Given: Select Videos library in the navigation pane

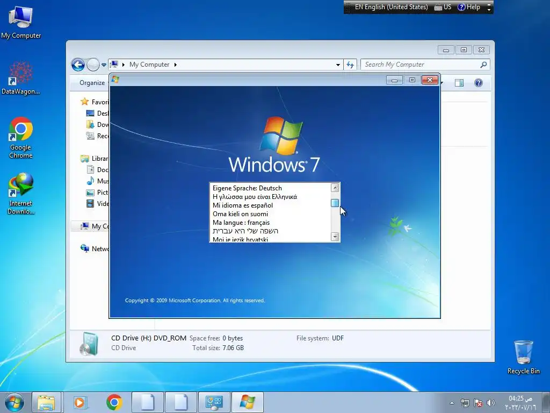Looking at the screenshot, I should pyautogui.click(x=98, y=203).
